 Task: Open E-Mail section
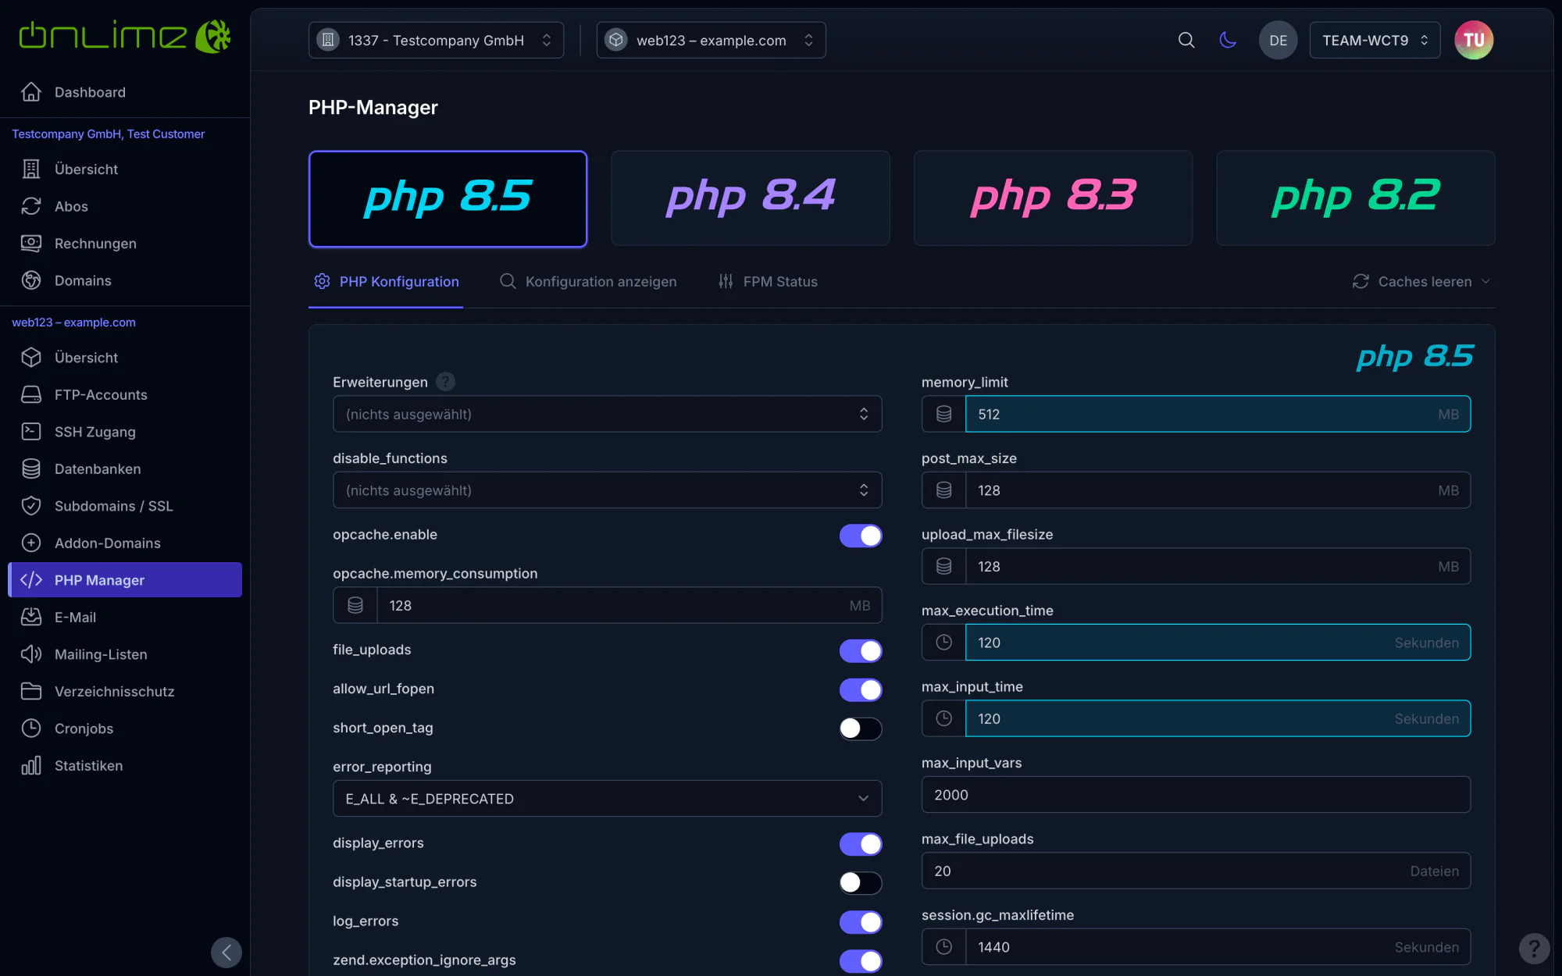click(125, 617)
